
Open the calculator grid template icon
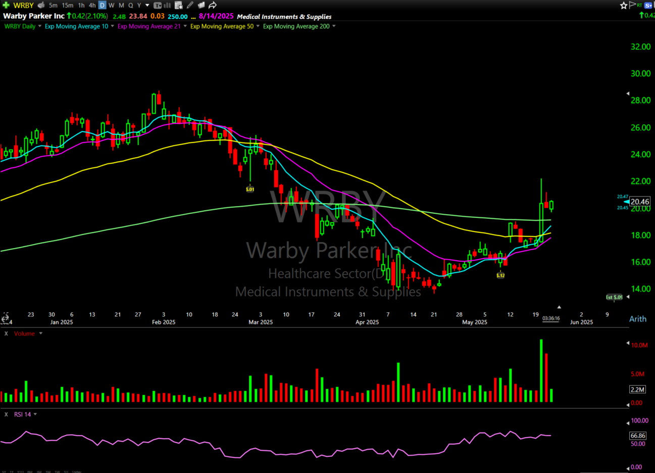[178, 5]
